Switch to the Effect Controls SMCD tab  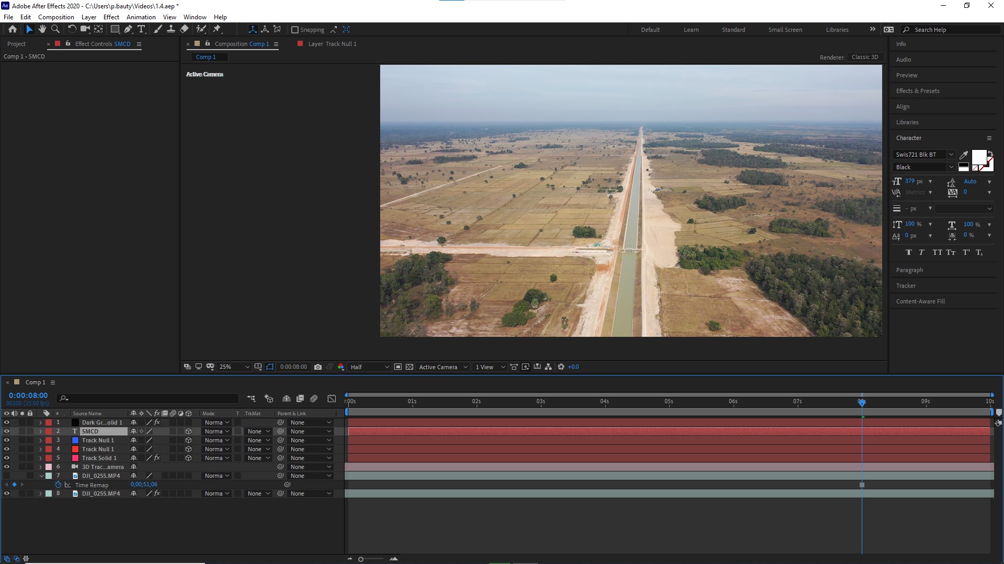[x=102, y=44]
